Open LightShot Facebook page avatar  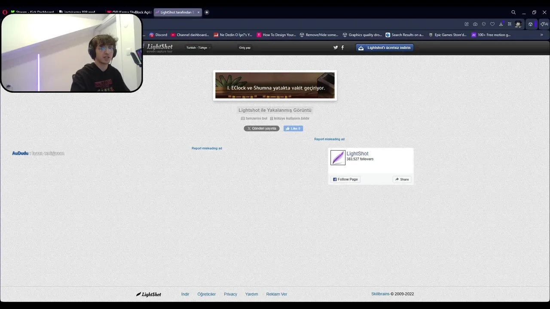pos(338,158)
